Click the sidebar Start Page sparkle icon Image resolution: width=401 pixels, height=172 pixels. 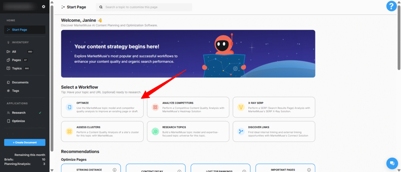click(x=8, y=30)
